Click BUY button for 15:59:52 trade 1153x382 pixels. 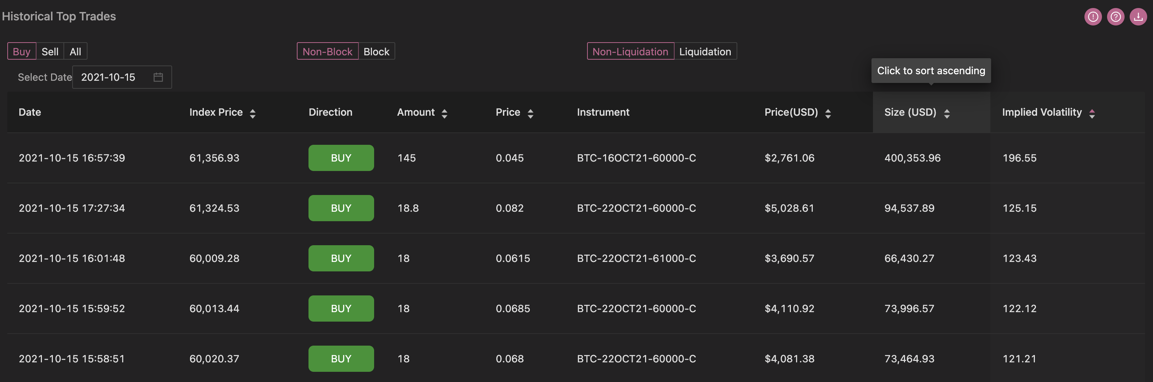coord(341,308)
